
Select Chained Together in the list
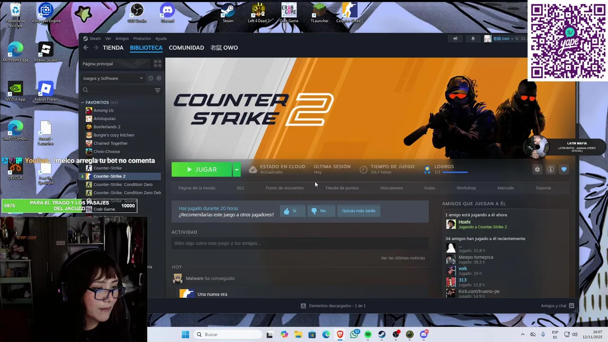[110, 143]
